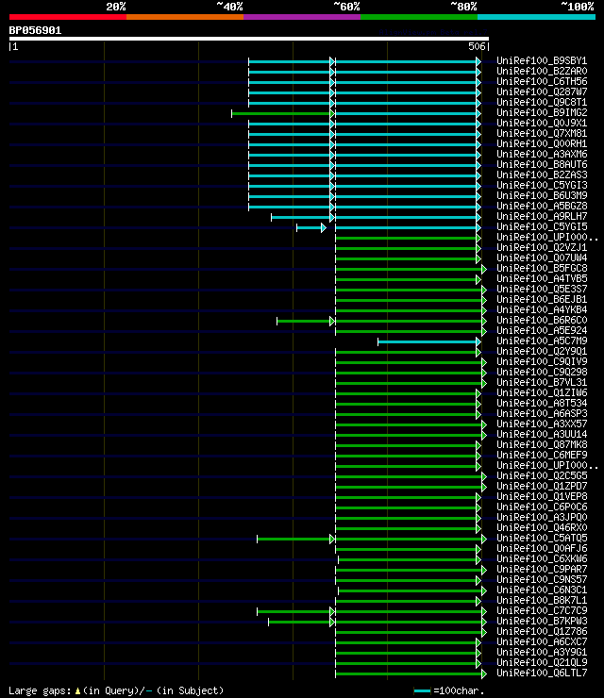The height and width of the screenshot is (698, 604).
Task: Open the UniRef100_C5YGI5 hit
Action: (542, 227)
